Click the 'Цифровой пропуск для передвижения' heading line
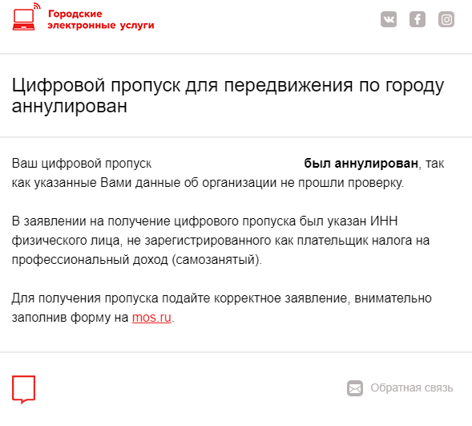The height and width of the screenshot is (426, 472). [x=228, y=85]
